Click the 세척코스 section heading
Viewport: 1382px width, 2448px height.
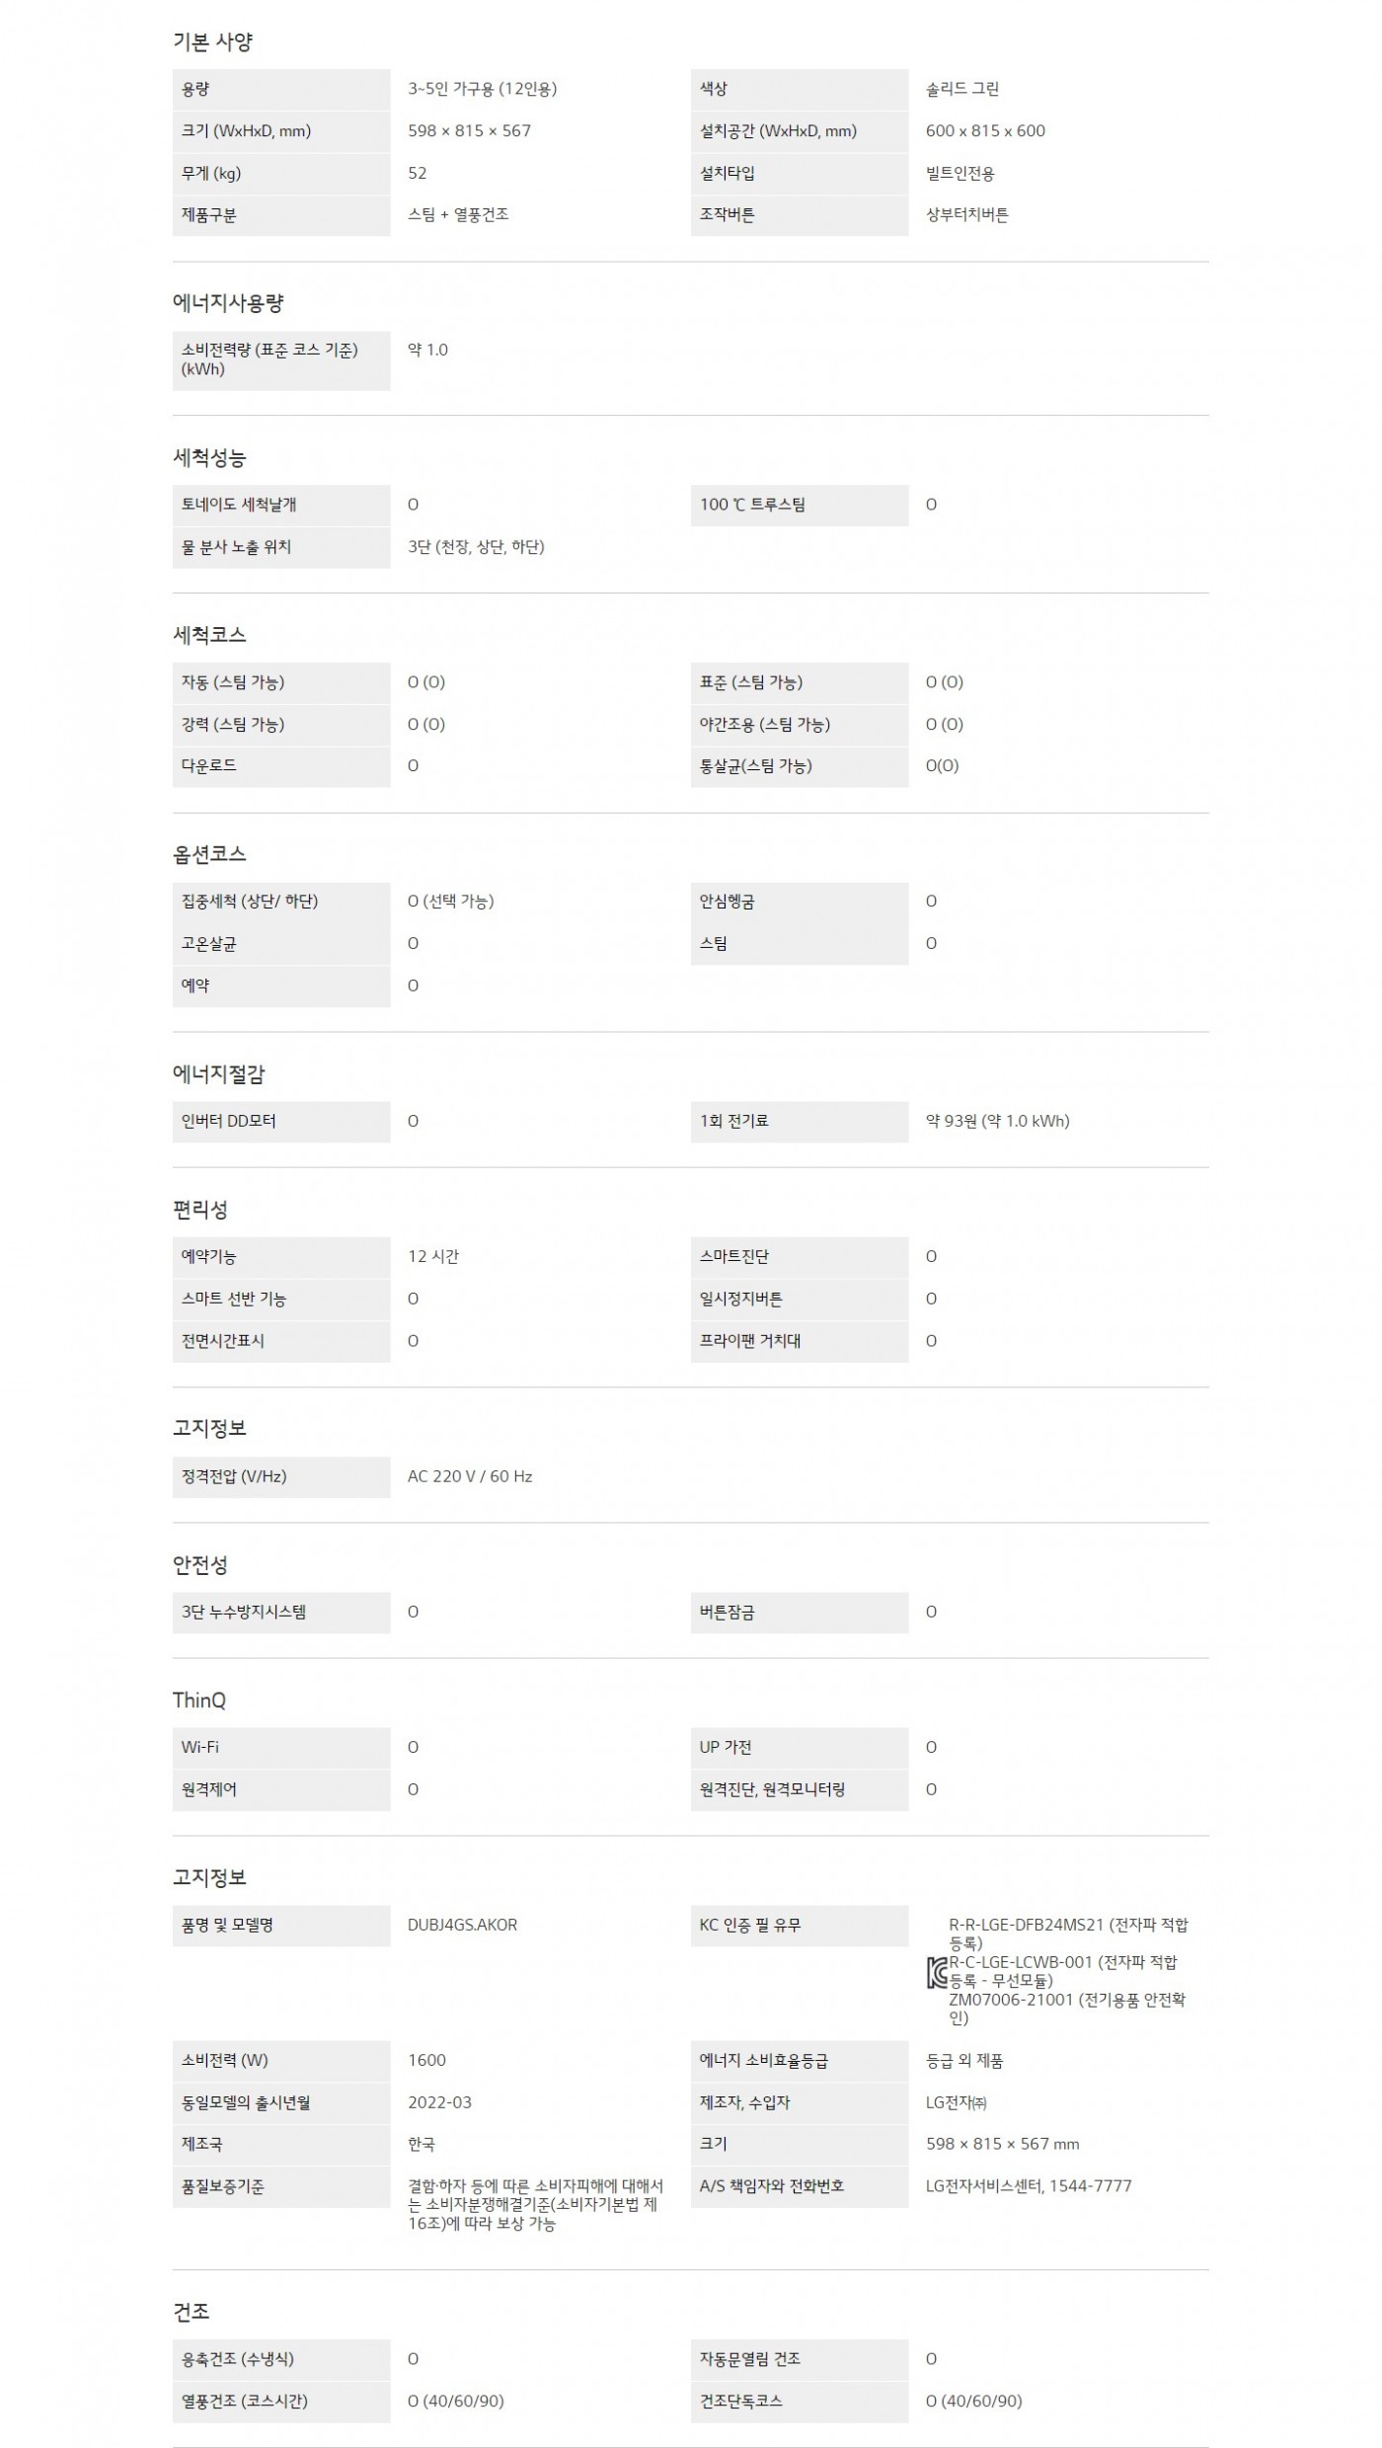click(209, 635)
